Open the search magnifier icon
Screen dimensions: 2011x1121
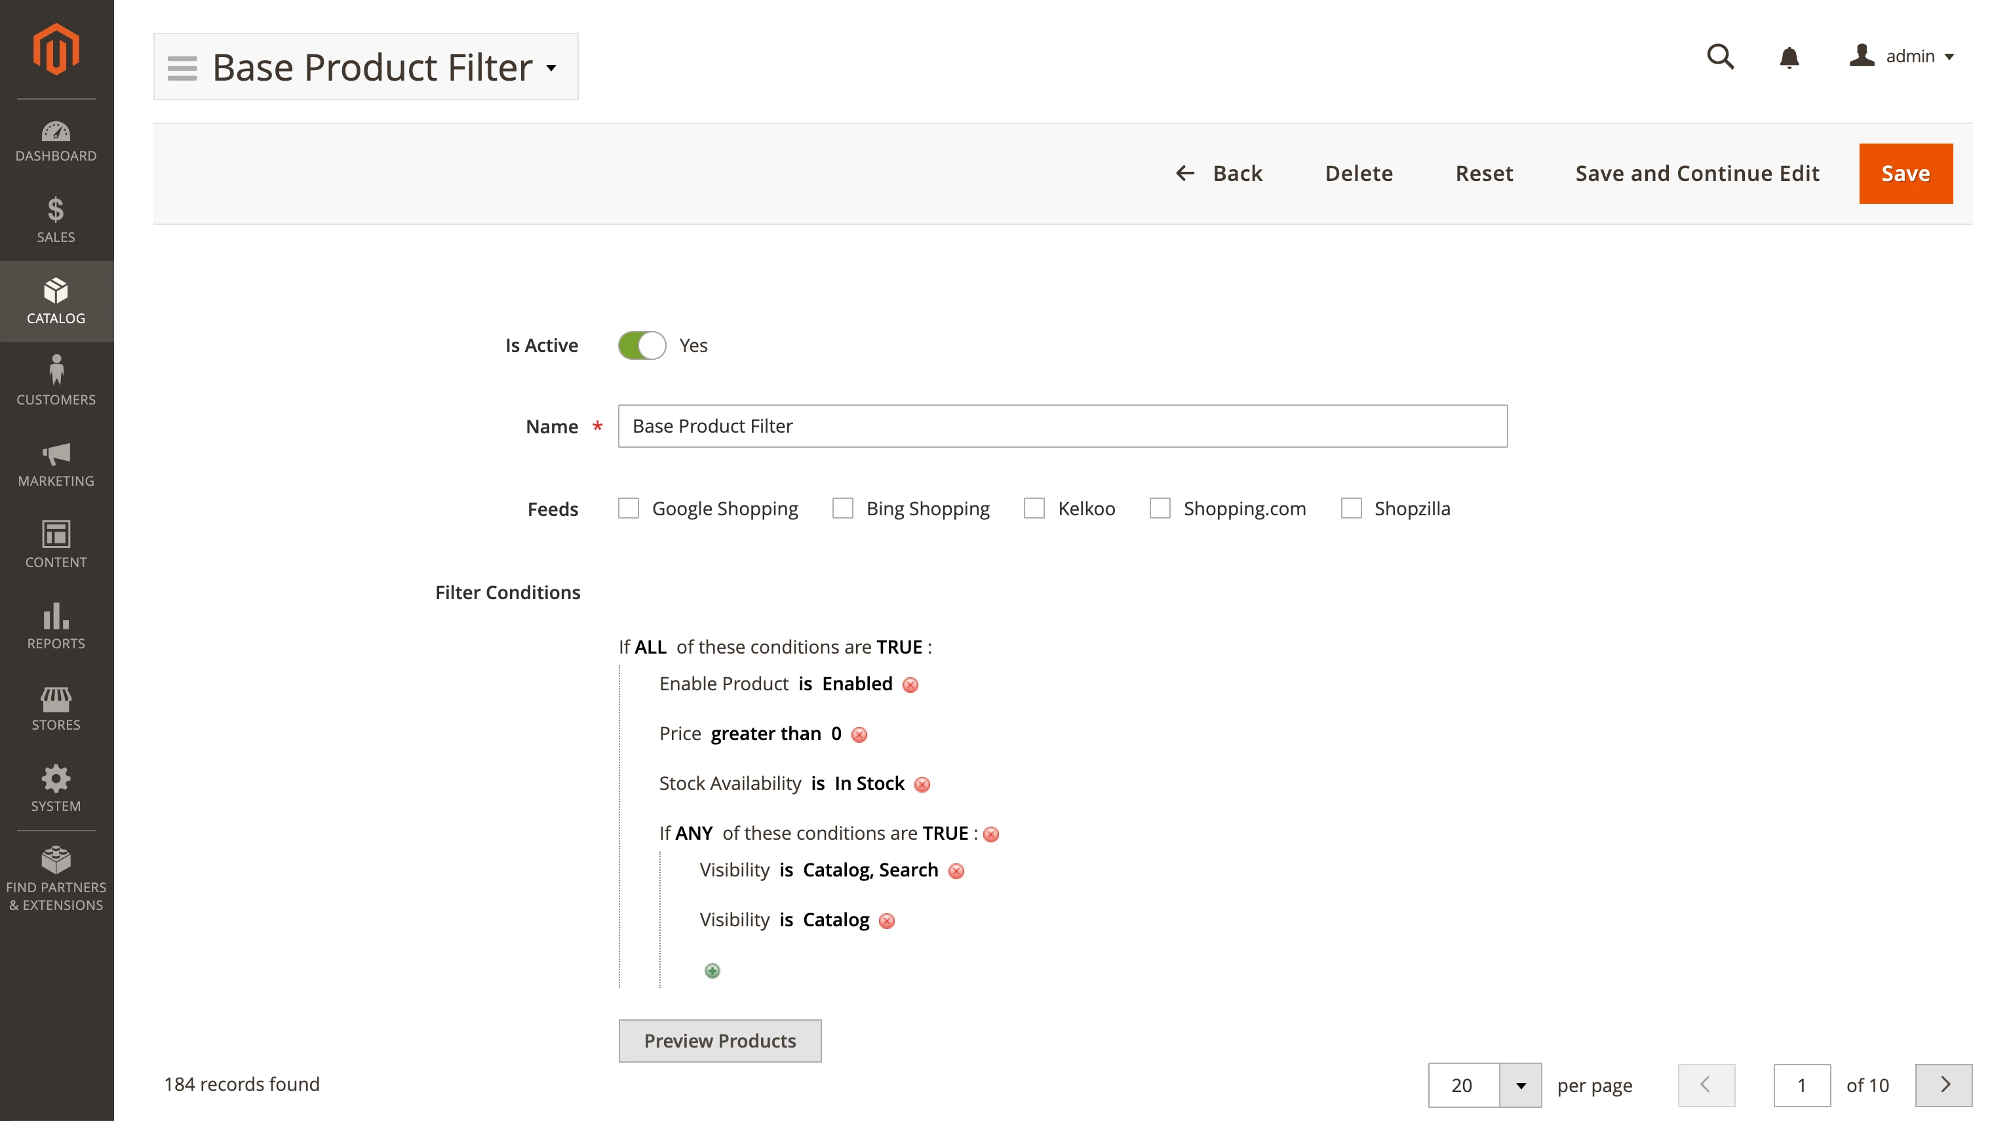click(x=1720, y=56)
